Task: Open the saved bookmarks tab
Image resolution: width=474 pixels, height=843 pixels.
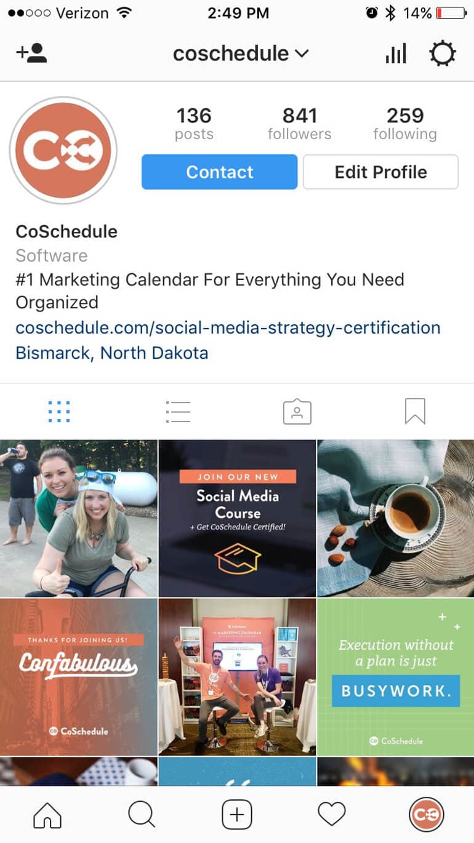Action: coord(415,412)
